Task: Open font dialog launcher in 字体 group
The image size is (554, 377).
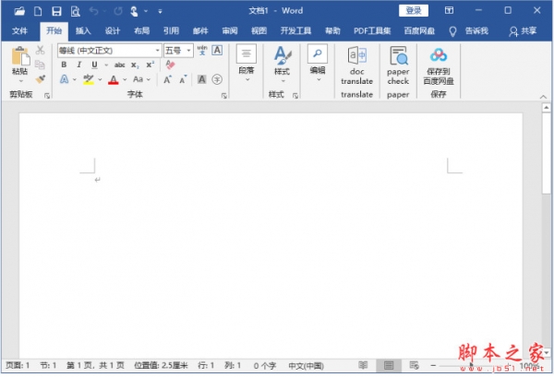Action: (x=224, y=96)
